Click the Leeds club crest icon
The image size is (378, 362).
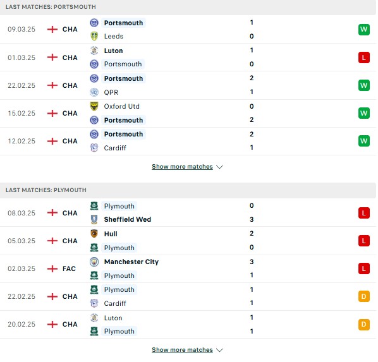[94, 36]
